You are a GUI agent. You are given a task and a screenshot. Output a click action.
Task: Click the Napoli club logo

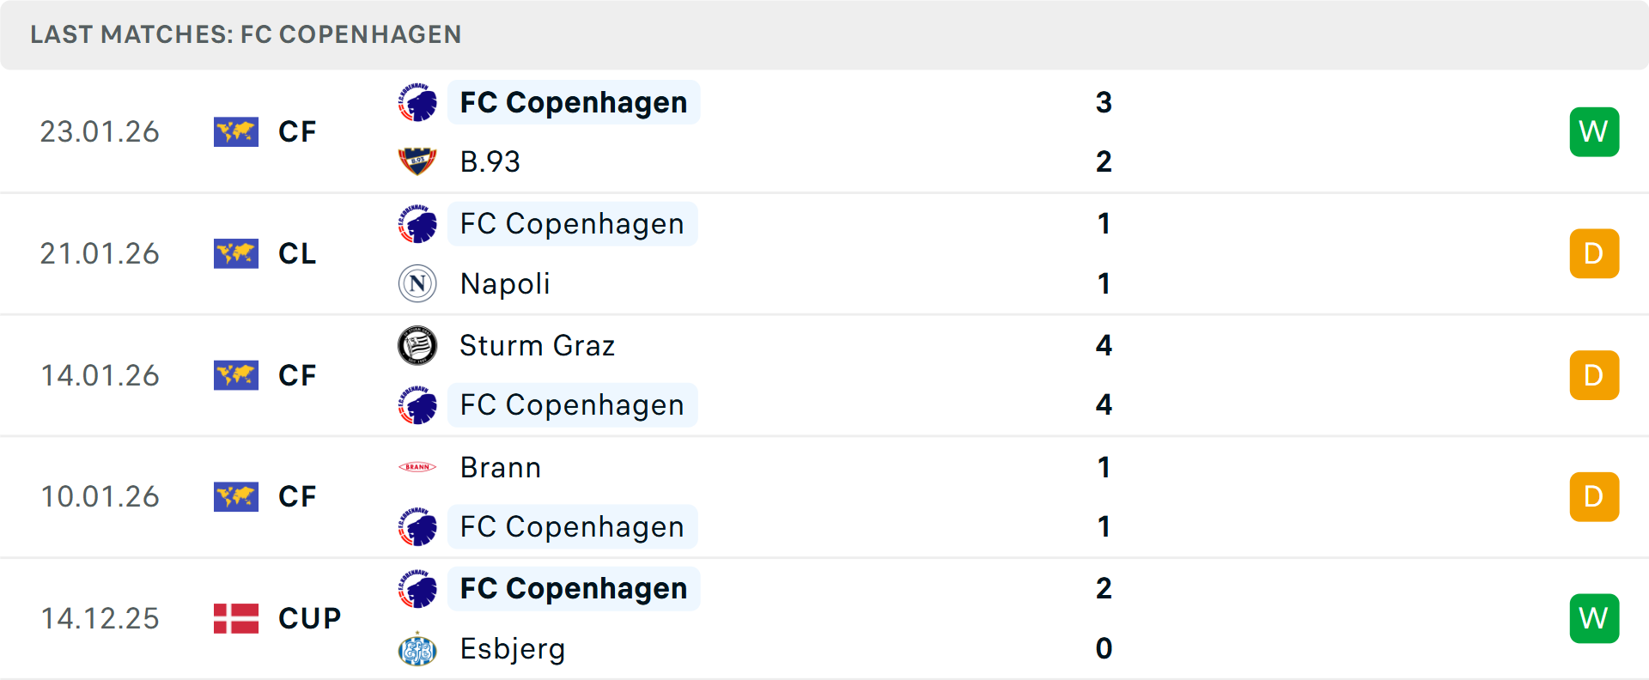coord(417,283)
